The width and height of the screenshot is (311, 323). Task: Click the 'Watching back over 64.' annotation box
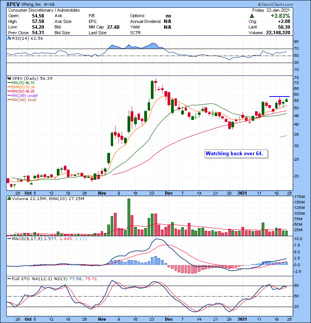tap(236, 154)
